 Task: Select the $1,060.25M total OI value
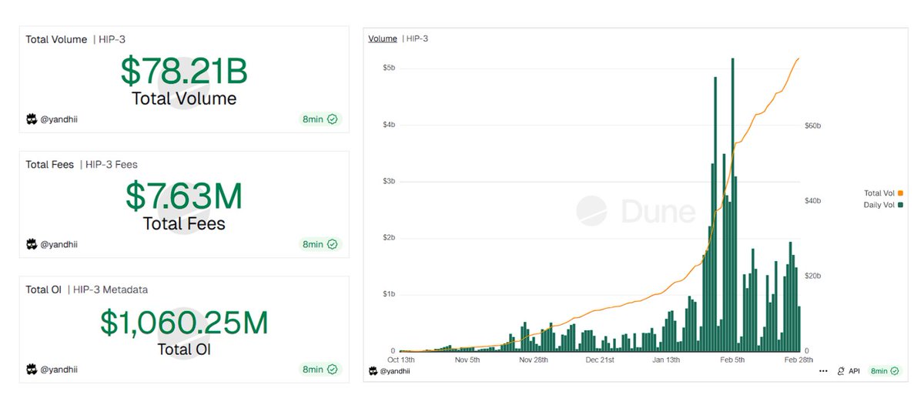184,322
